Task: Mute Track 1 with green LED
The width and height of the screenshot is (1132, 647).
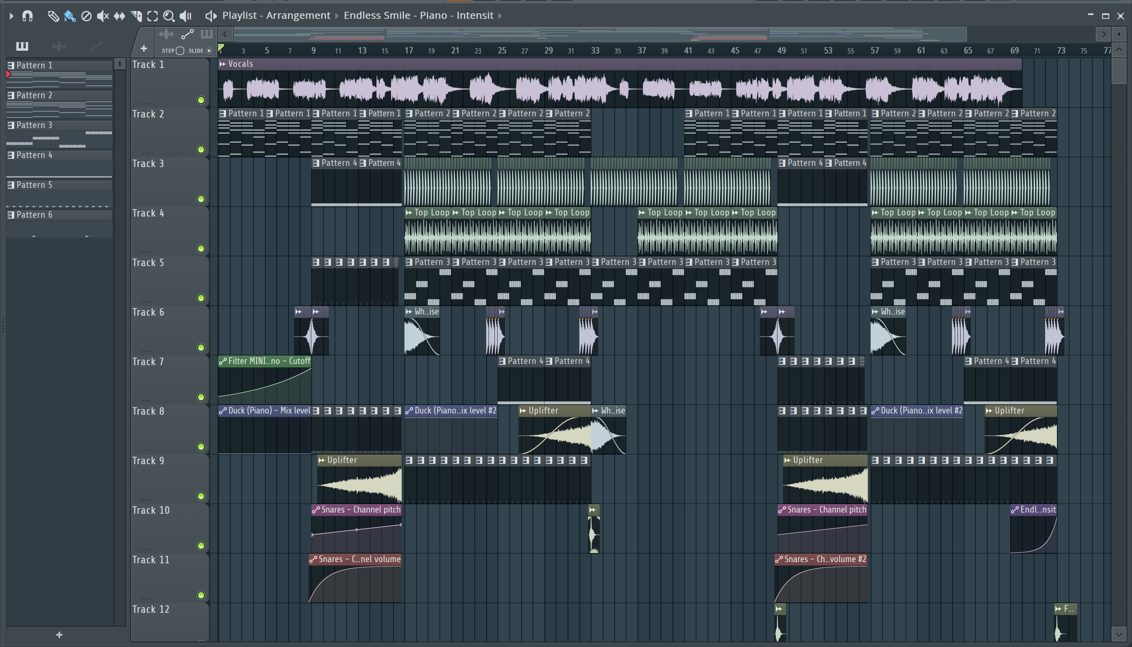Action: pyautogui.click(x=201, y=100)
